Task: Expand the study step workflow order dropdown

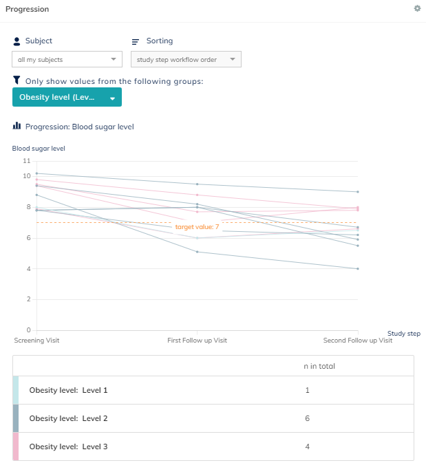Action: [x=186, y=60]
